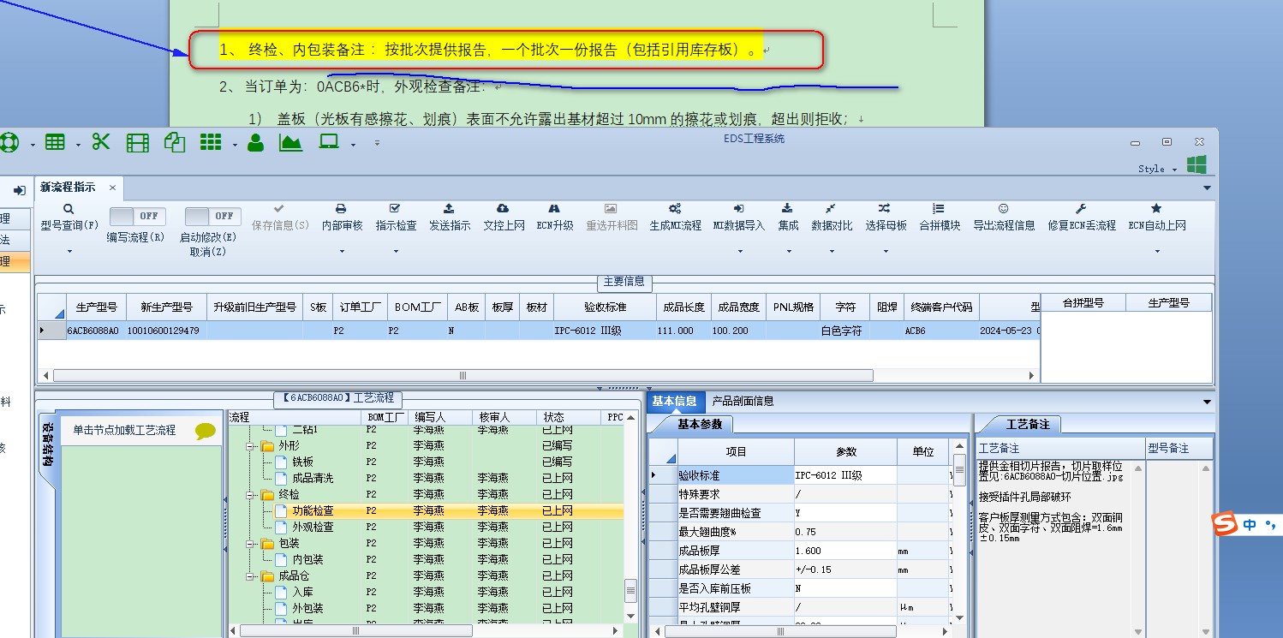Click 型号查询(F) magnifier search button
Image resolution: width=1283 pixels, height=638 pixels.
point(69,218)
